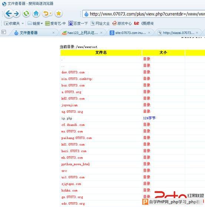Open the 游戏中心 bookmark

[x=122, y=23]
